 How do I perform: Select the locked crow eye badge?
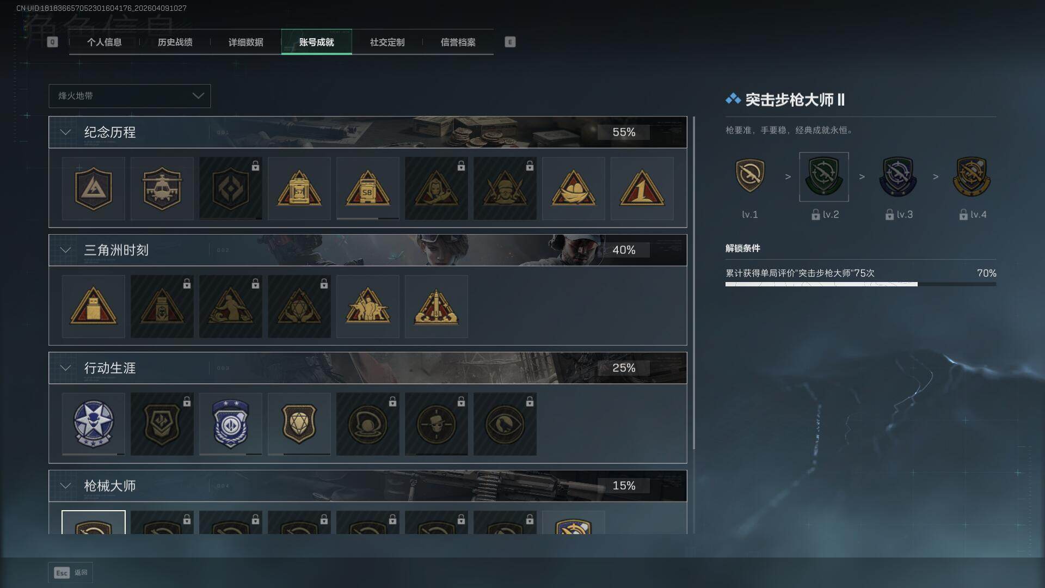coord(505,424)
